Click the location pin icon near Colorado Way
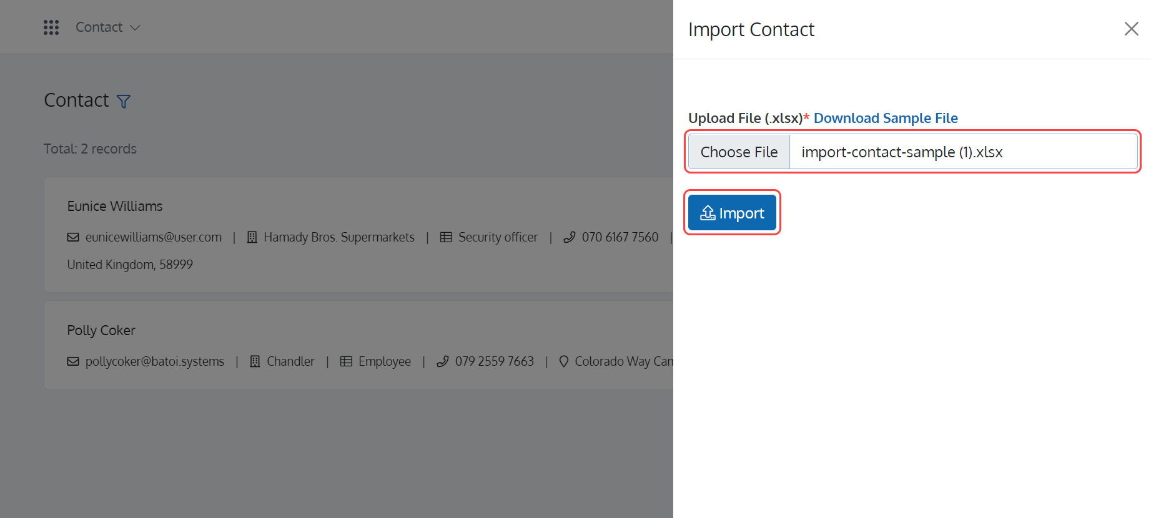Screen dimensions: 1151x518 tap(563, 361)
